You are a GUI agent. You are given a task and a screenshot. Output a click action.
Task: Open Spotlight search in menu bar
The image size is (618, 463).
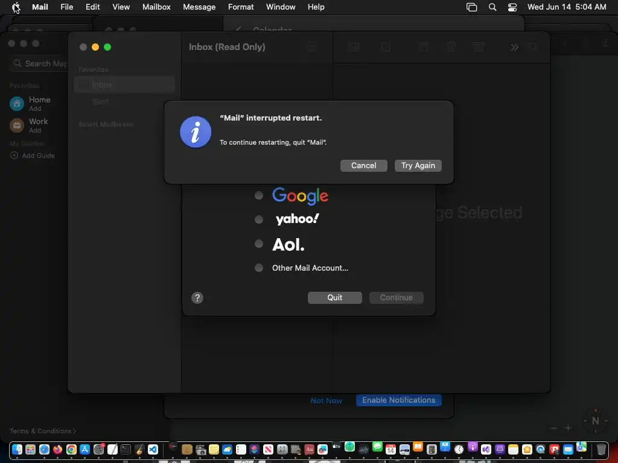(492, 7)
